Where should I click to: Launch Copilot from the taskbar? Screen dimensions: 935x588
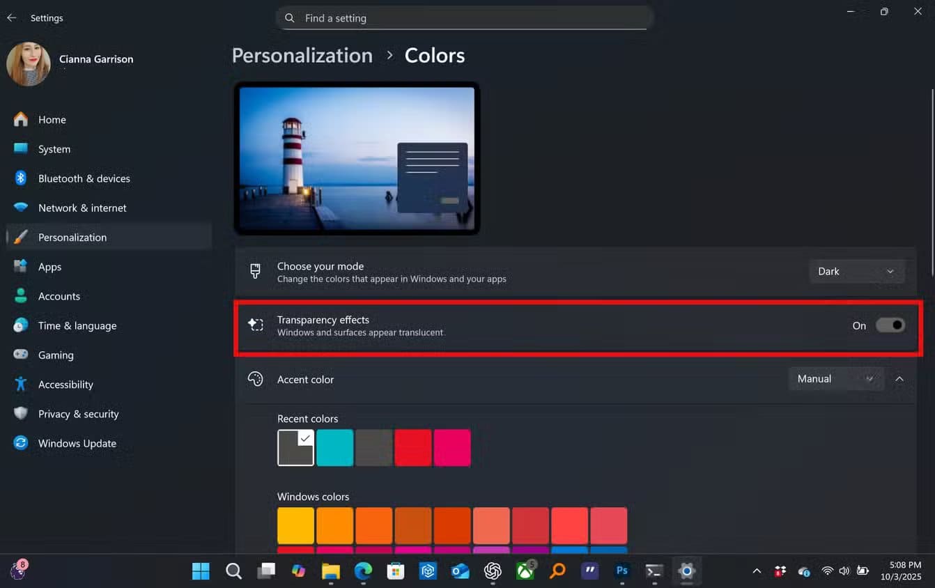tap(298, 571)
